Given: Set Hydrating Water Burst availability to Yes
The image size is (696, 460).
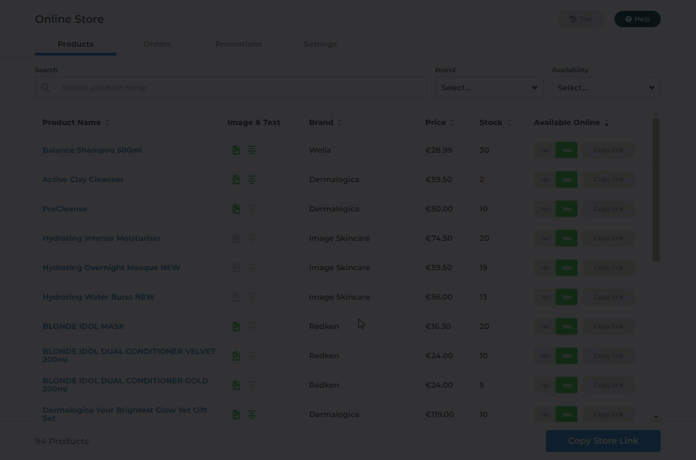Looking at the screenshot, I should [567, 297].
